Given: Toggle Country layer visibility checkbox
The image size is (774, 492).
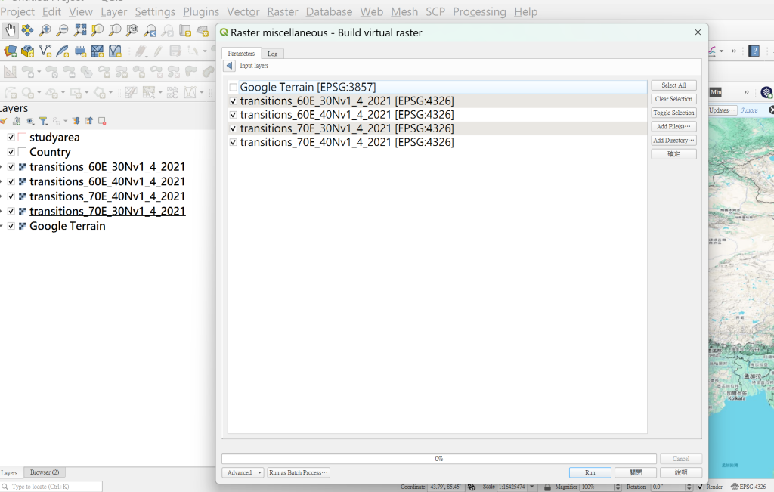Looking at the screenshot, I should (x=11, y=152).
